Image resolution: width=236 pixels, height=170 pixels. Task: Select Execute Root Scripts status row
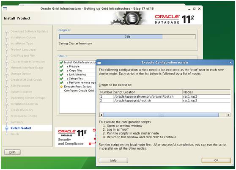[78, 87]
